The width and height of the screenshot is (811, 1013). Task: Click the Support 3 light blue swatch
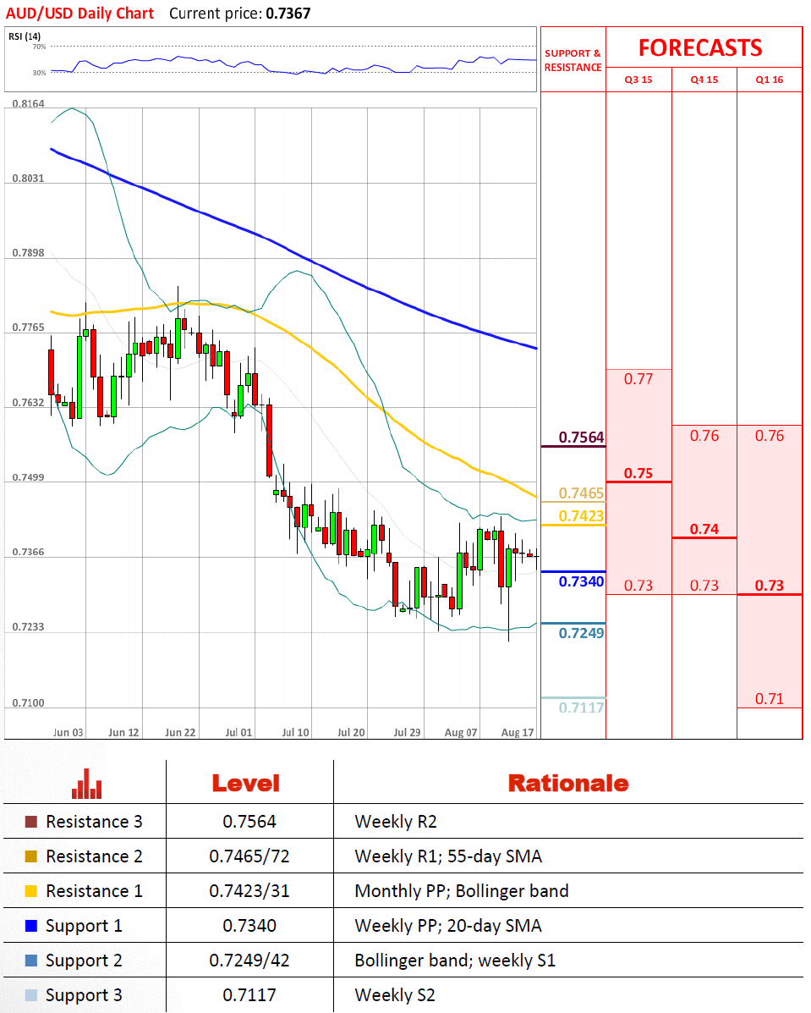pos(31,995)
